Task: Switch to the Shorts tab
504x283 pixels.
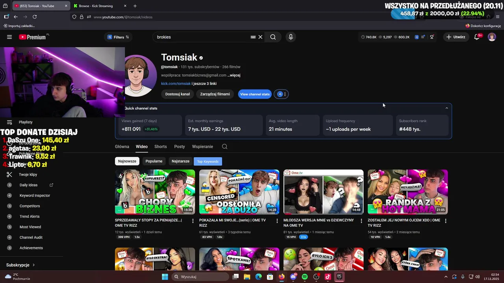Action: pos(161,147)
